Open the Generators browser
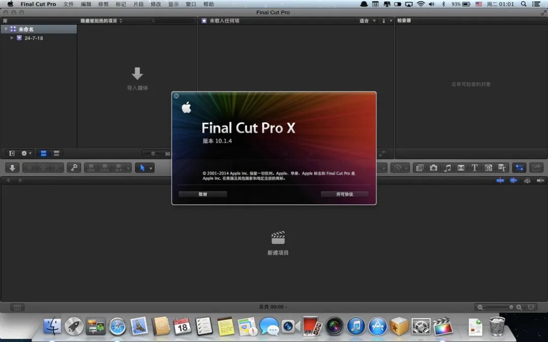The image size is (548, 342). coord(489,168)
